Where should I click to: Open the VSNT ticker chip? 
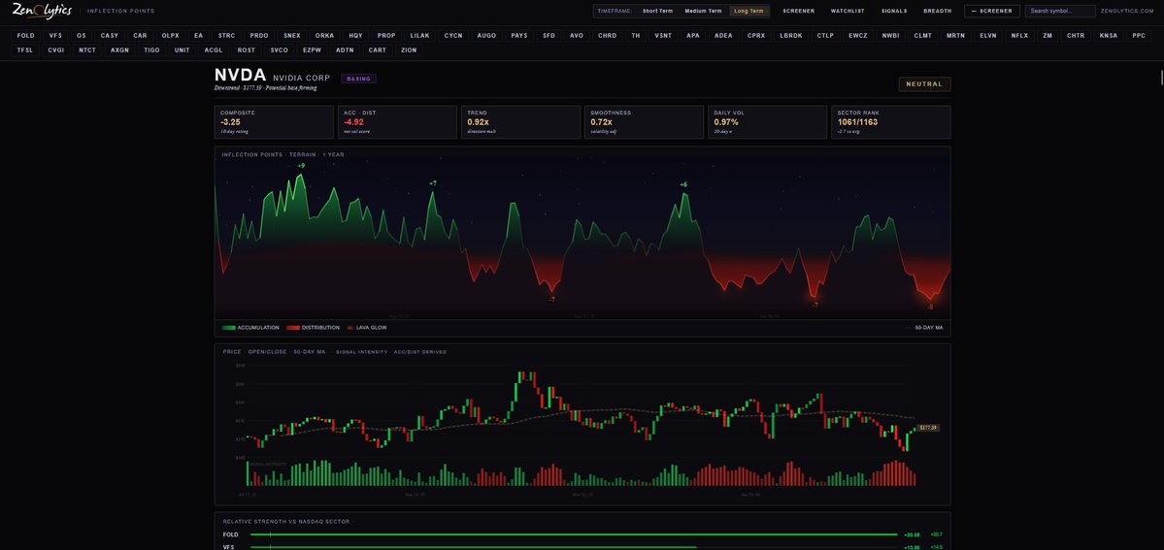pos(663,36)
